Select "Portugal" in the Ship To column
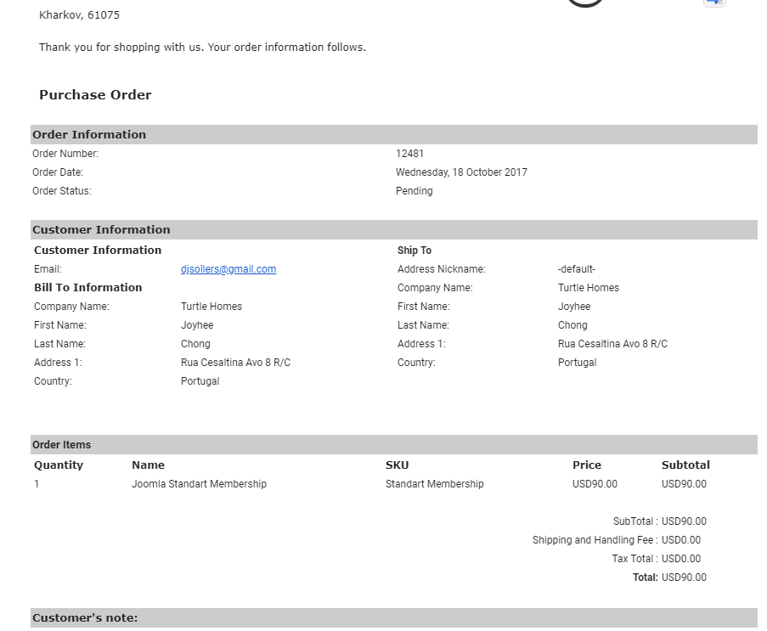 [x=578, y=363]
